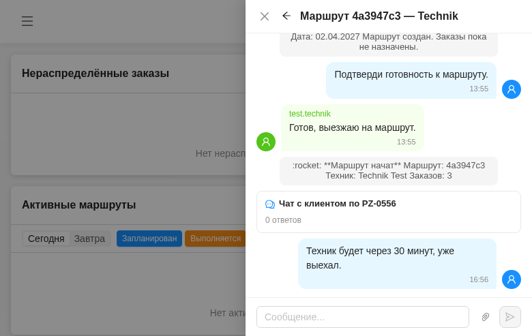Screen dimensions: 532x336
Task: Filter routes by Выполняется status
Action: 215,239
